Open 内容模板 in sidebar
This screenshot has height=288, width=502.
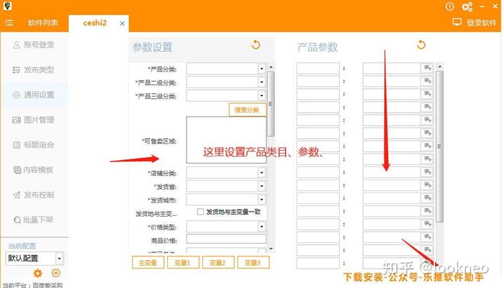[x=33, y=170]
